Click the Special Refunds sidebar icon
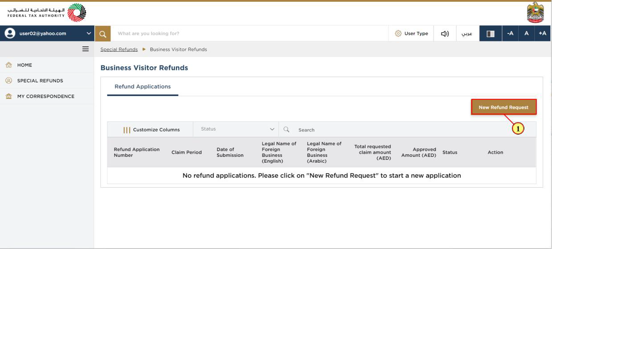The width and height of the screenshot is (630, 357). click(8, 81)
